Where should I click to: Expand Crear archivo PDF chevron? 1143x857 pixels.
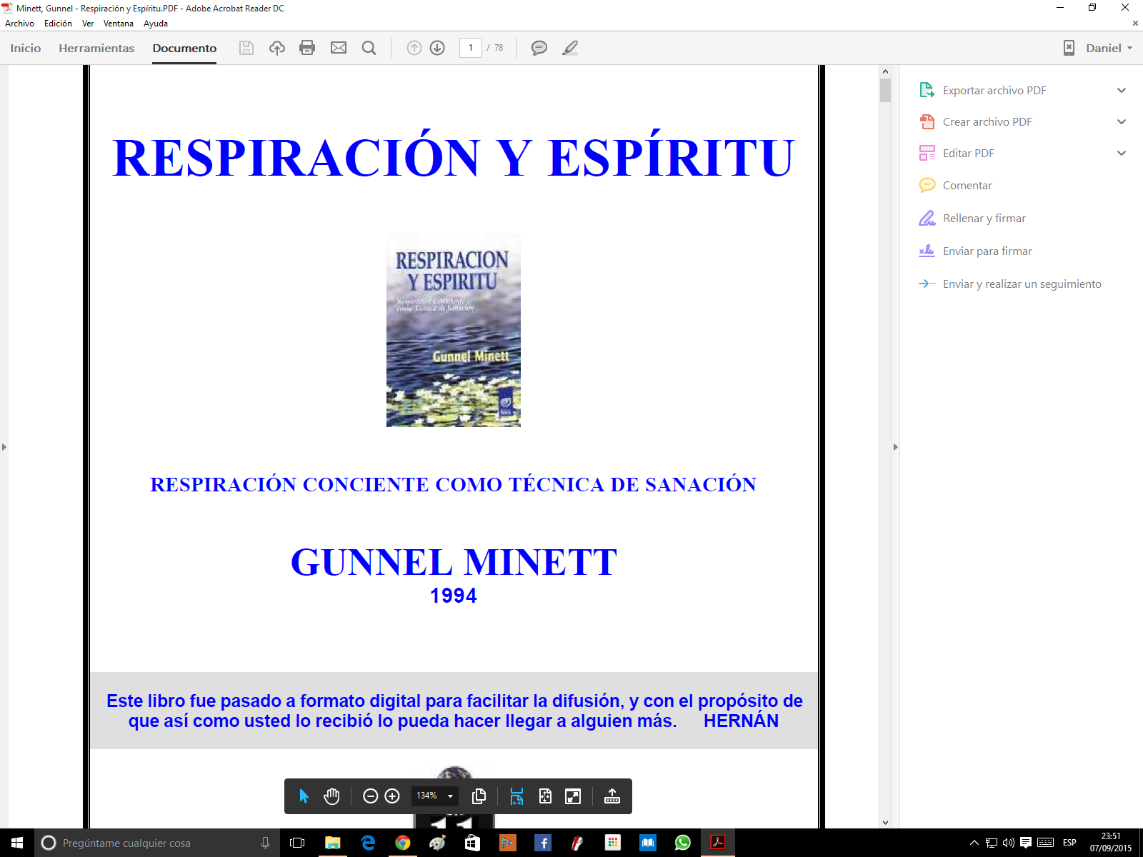[1122, 122]
